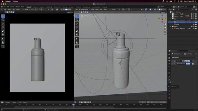Open the Modifier Properties wrench tab

169,80
